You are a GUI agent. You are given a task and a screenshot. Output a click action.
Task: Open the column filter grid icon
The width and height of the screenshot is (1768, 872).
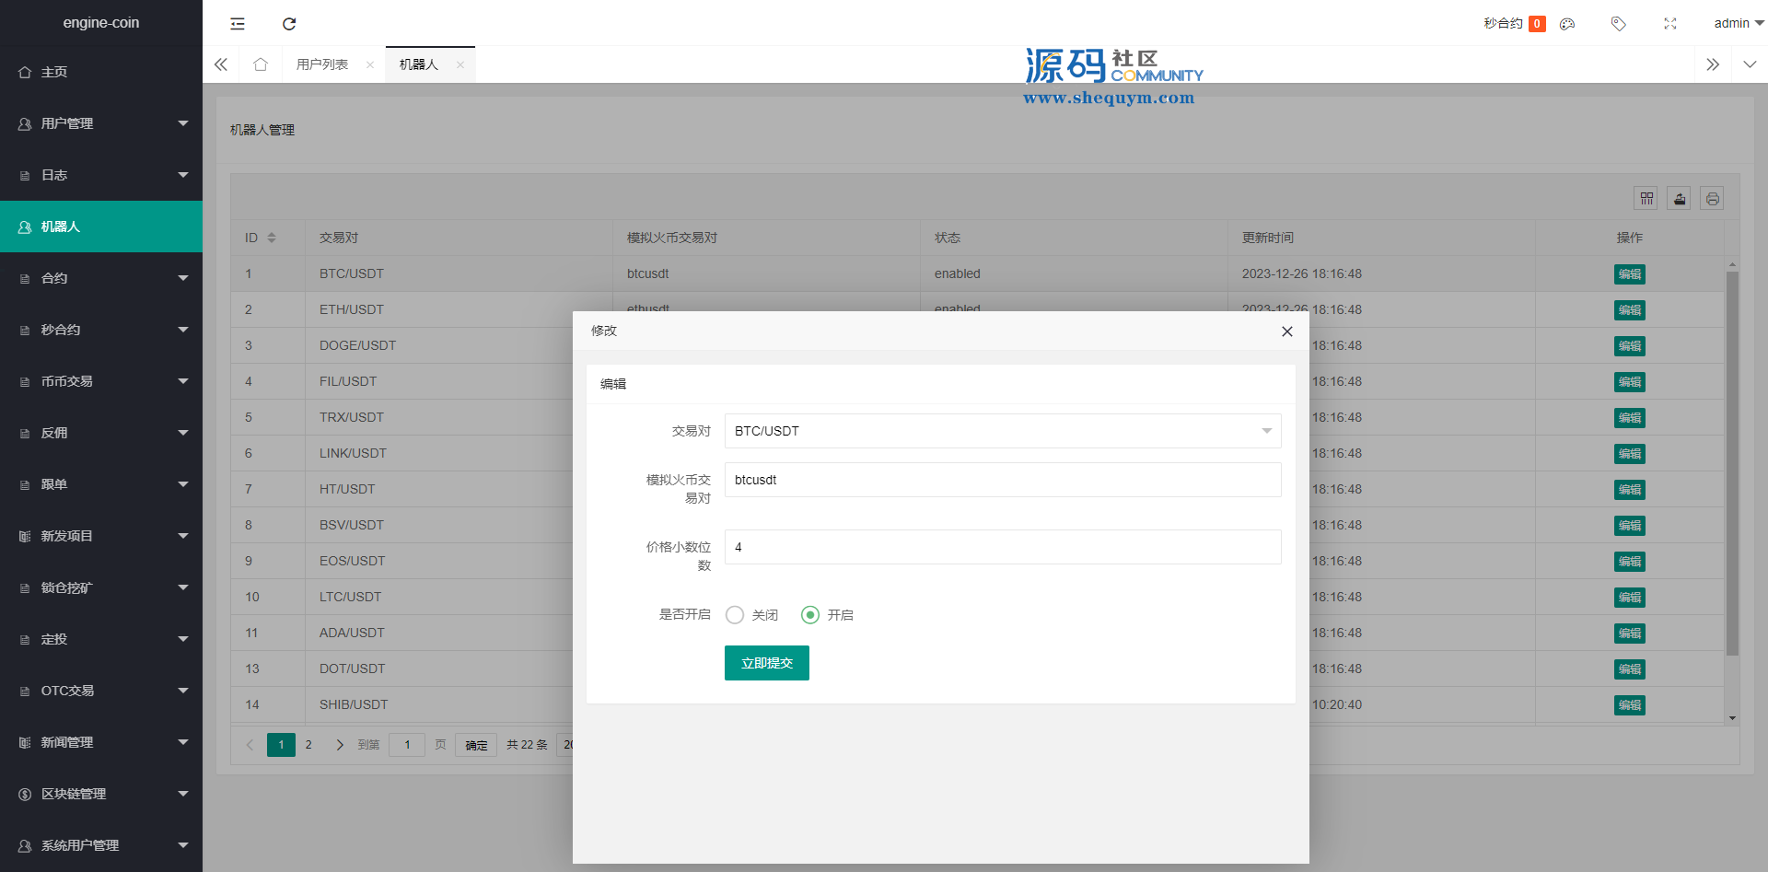click(1646, 198)
